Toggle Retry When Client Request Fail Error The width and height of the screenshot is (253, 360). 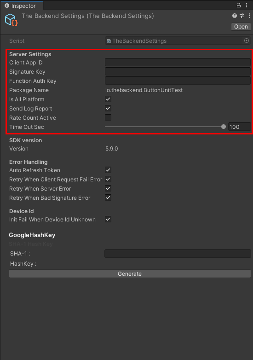(x=108, y=180)
